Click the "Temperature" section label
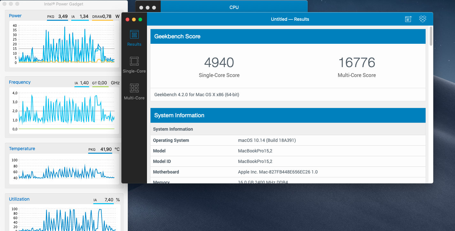 [x=22, y=149]
